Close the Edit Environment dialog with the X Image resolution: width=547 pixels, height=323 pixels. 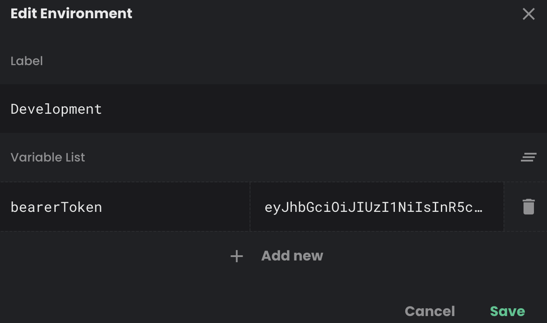(528, 13)
